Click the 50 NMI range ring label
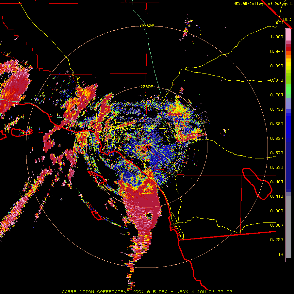 point(147,87)
